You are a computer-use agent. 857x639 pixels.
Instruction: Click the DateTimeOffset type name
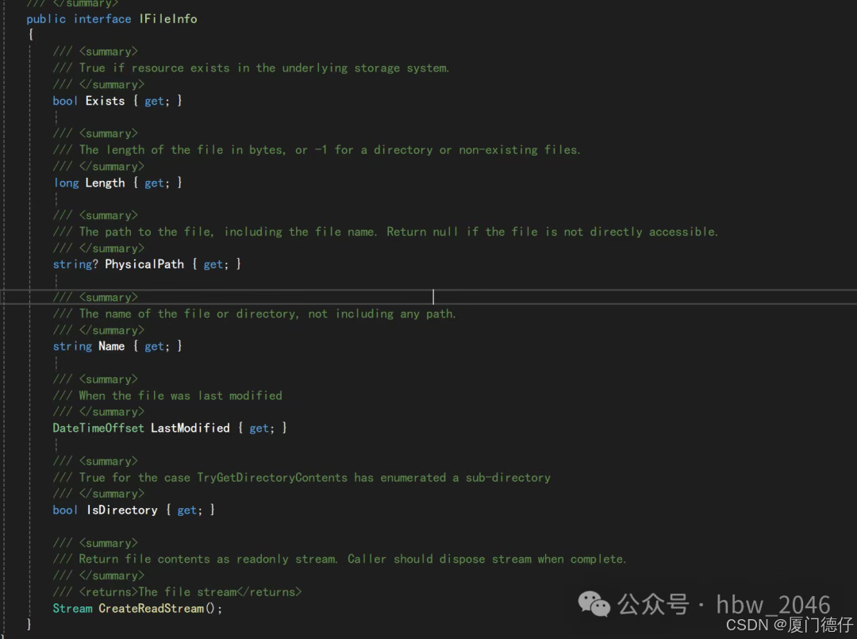98,428
